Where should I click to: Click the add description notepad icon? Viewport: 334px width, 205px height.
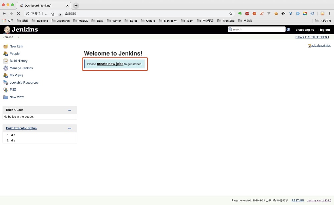point(309,46)
